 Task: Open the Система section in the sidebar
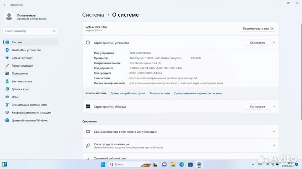point(31,42)
